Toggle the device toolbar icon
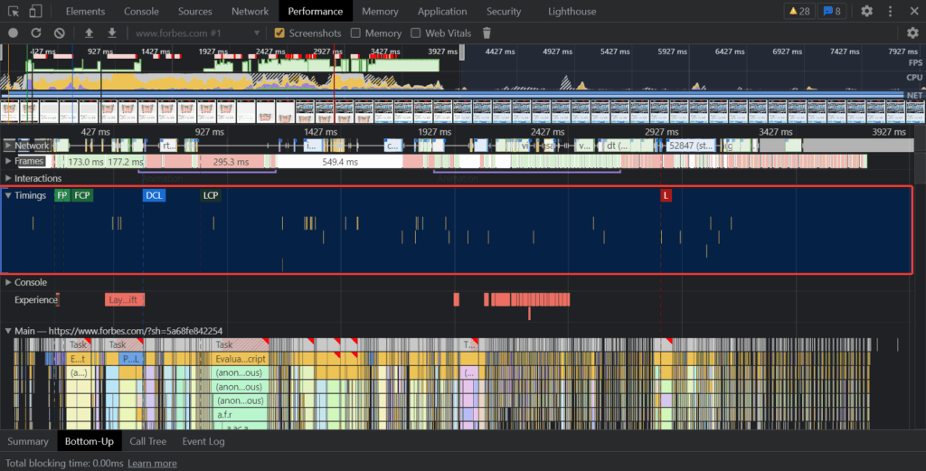Viewport: 926px width, 471px height. tap(35, 11)
